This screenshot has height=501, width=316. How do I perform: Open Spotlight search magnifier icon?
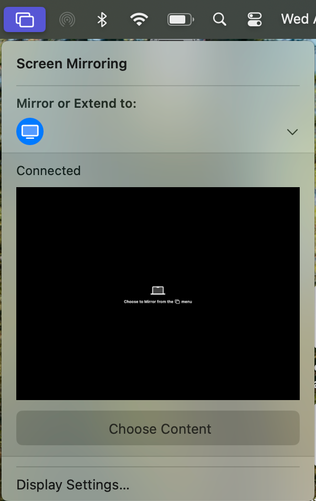coord(219,19)
